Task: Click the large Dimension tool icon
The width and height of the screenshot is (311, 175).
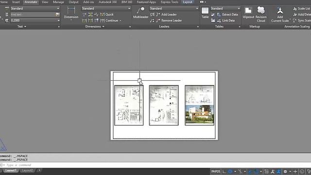Action: tap(71, 10)
